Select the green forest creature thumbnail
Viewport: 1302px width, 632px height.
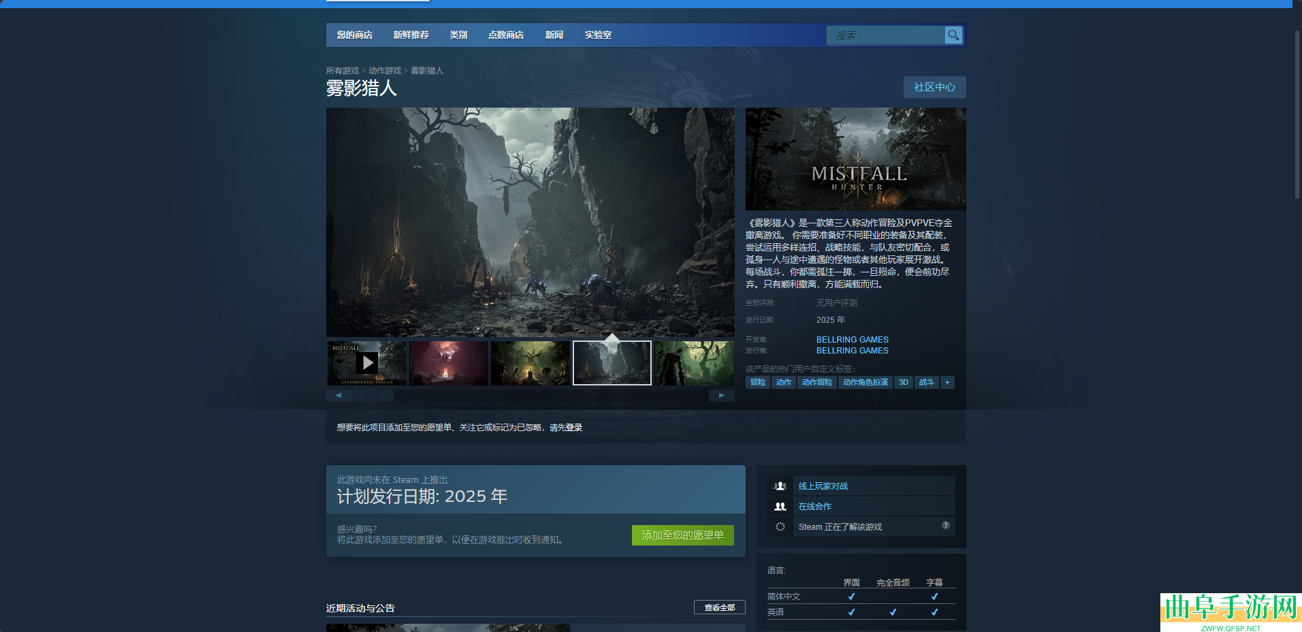(x=694, y=363)
